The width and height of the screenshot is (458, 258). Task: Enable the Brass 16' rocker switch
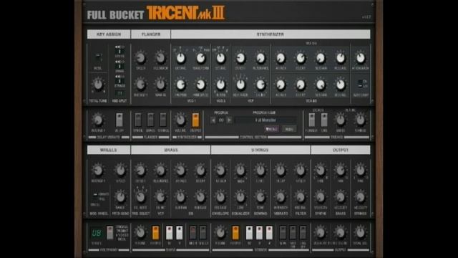169,233
